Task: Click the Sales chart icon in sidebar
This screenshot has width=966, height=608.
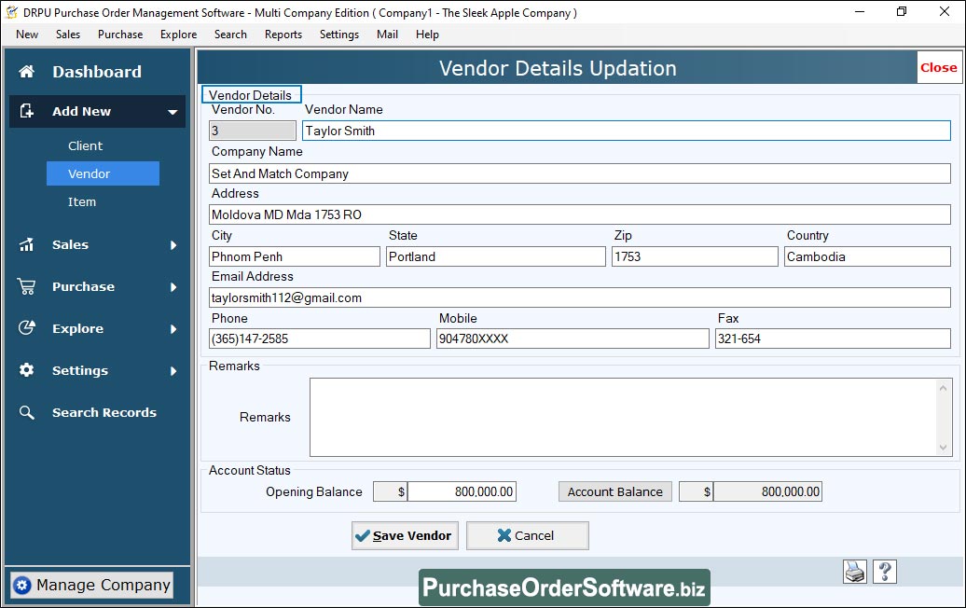Action: (26, 244)
